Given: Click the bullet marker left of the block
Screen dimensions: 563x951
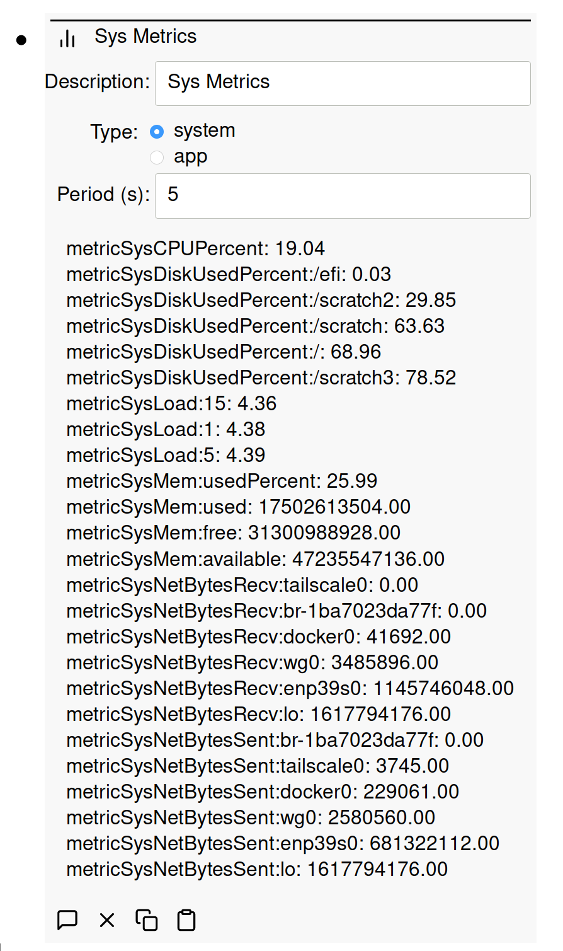Looking at the screenshot, I should pos(22,39).
